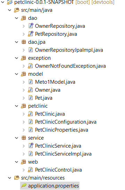Select Meto1Model.java in model package
The width and height of the screenshot is (125, 190).
55,82
